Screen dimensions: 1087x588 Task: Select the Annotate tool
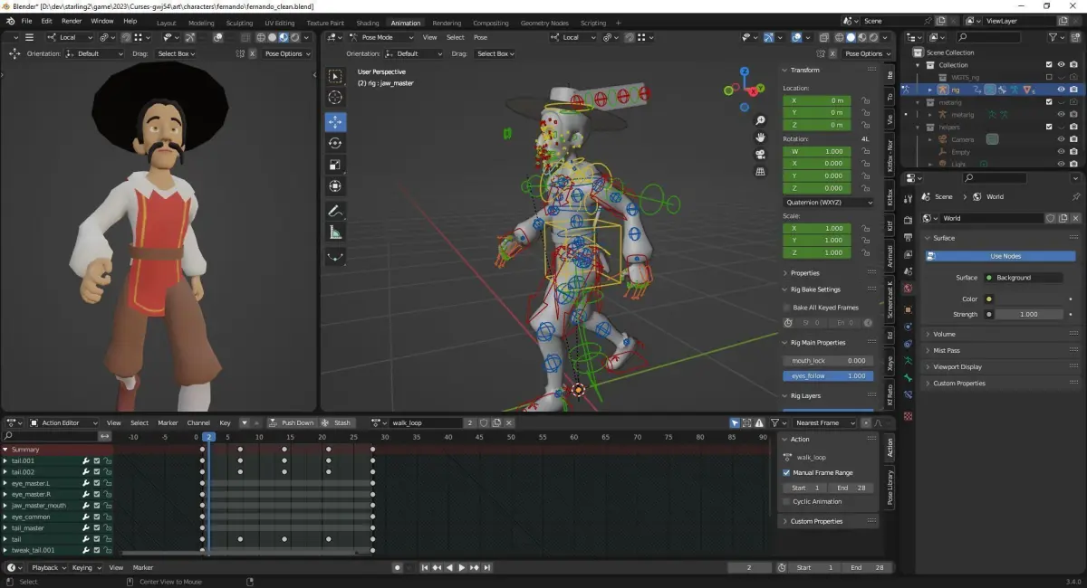tap(335, 211)
